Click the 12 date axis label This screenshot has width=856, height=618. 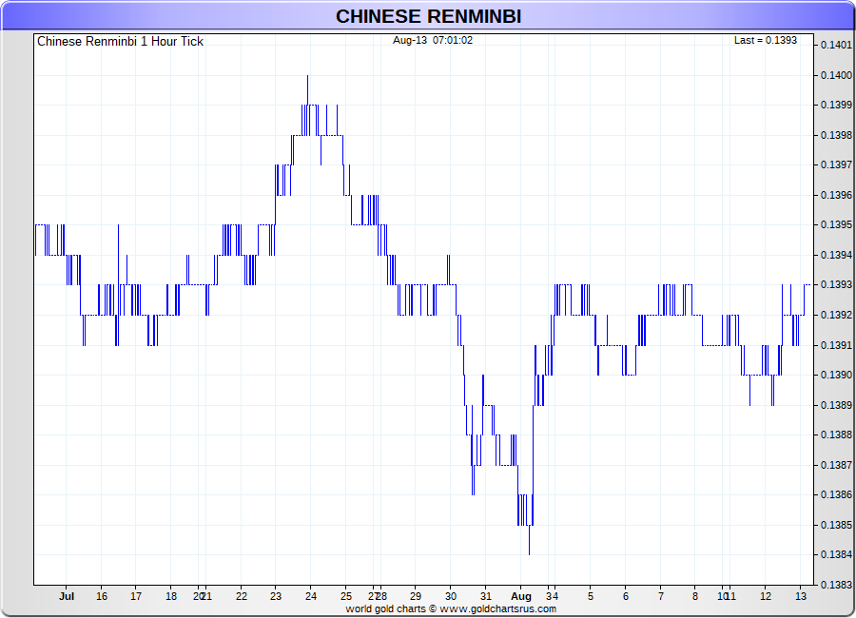766,596
